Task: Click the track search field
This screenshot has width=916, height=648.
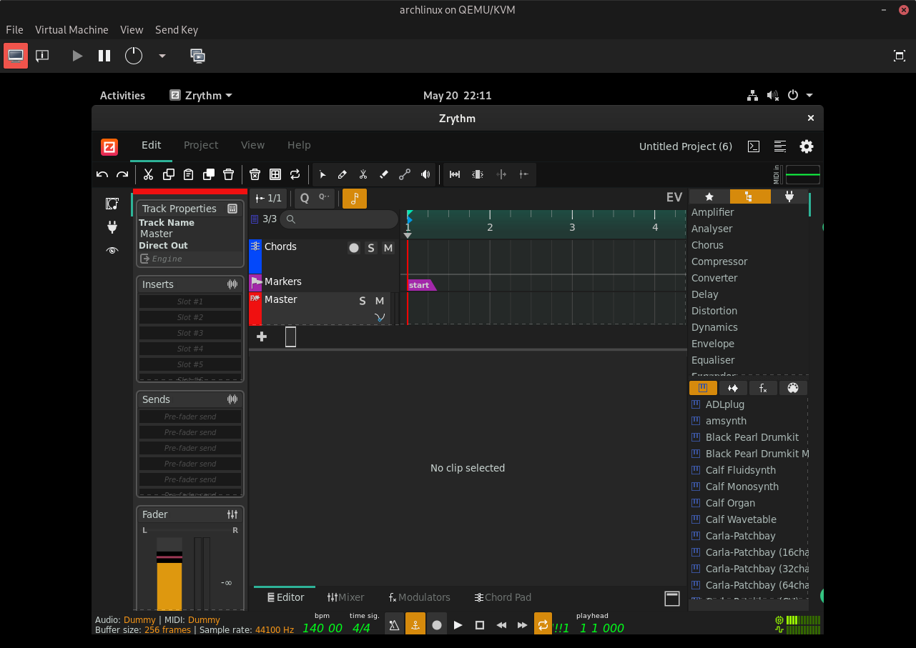Action: [x=339, y=219]
